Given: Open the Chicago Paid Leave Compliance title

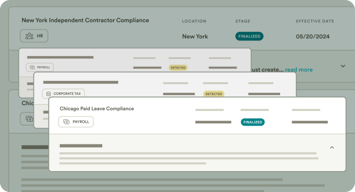Looking at the screenshot, I should pyautogui.click(x=97, y=109).
